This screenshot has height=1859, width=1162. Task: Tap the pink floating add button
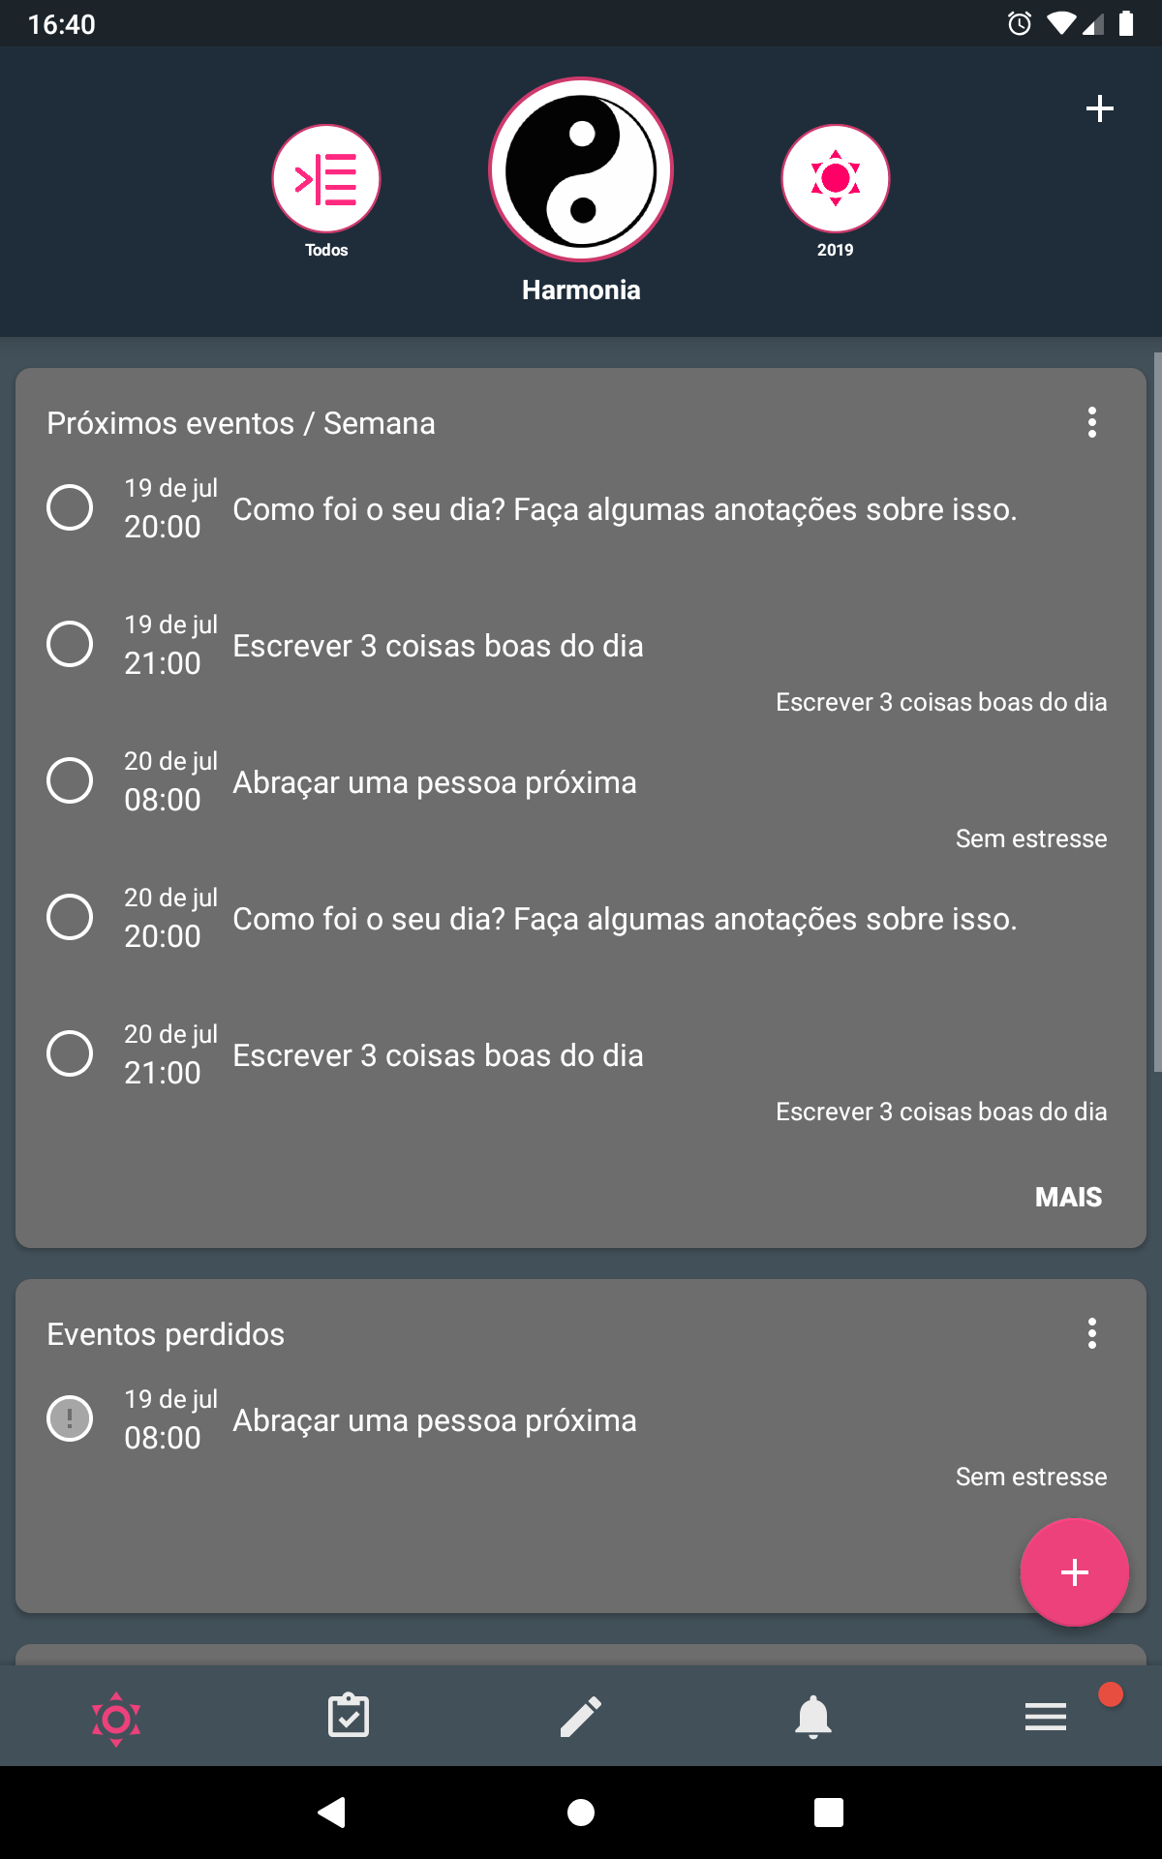(1074, 1572)
